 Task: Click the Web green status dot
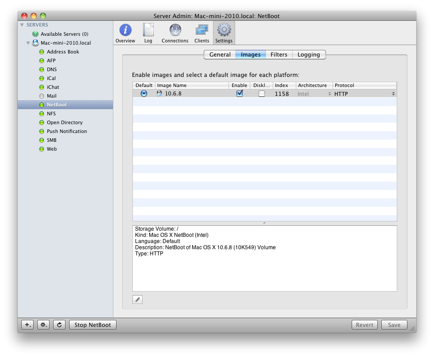click(42, 149)
